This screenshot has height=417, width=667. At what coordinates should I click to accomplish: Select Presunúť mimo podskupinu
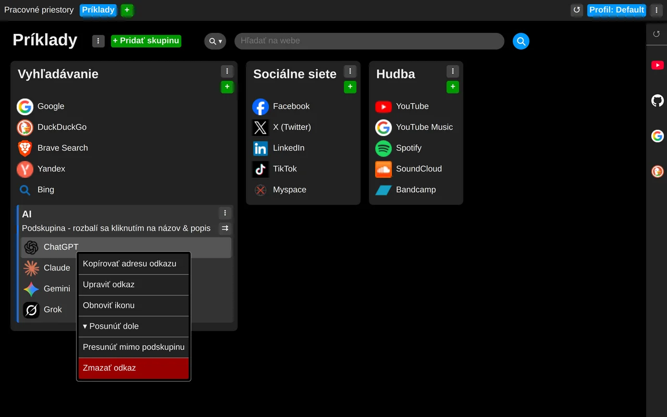click(133, 347)
